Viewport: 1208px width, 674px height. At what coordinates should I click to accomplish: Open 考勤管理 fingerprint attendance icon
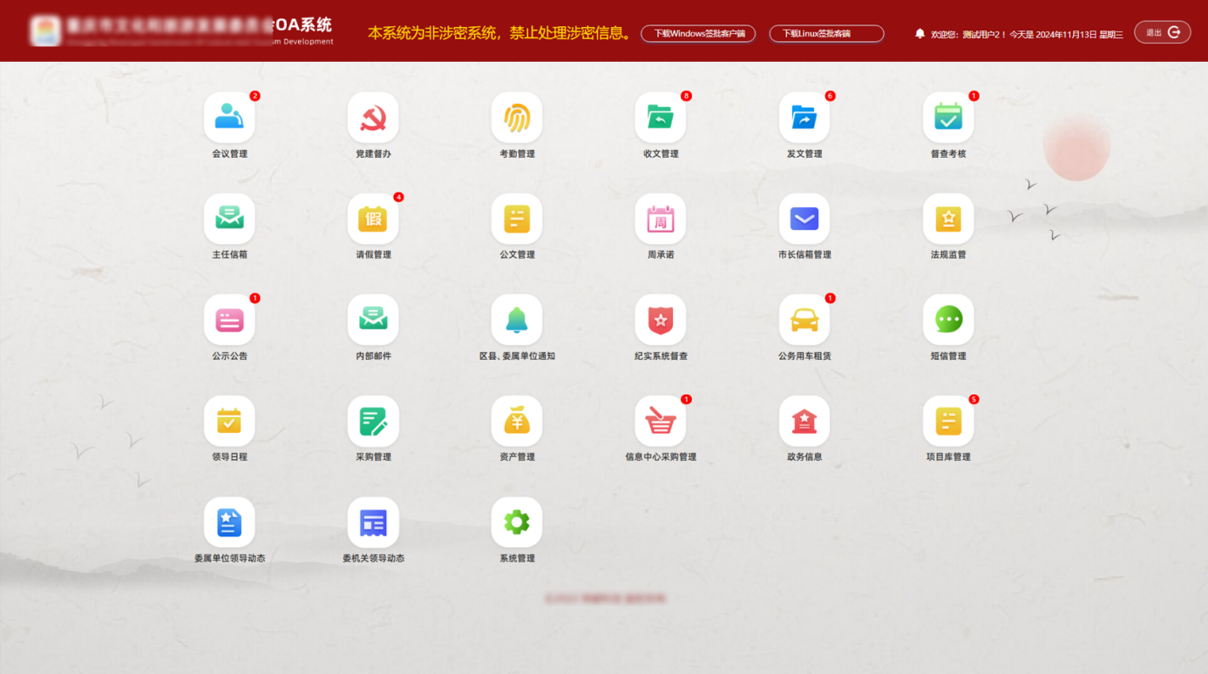tap(517, 118)
